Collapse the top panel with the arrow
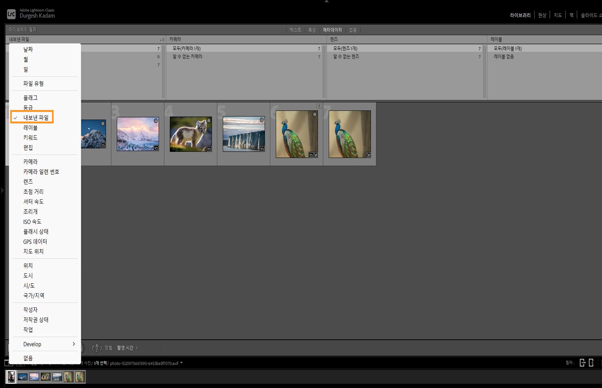The image size is (602, 388). pyautogui.click(x=327, y=2)
